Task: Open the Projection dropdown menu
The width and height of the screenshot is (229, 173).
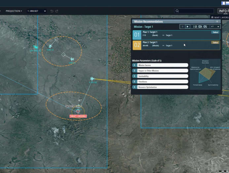Action: click(x=14, y=11)
